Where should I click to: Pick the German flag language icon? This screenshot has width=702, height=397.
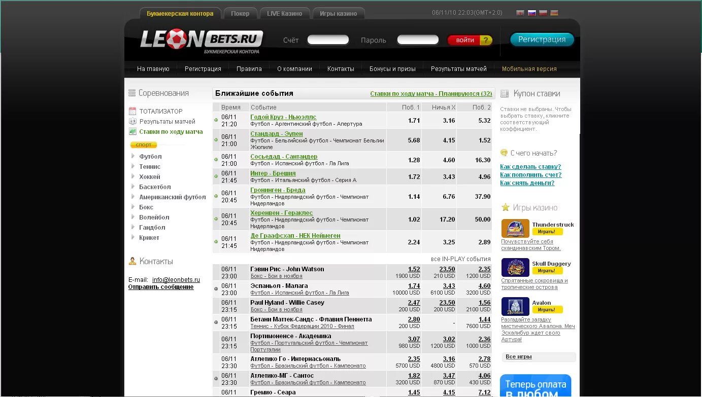pyautogui.click(x=554, y=13)
